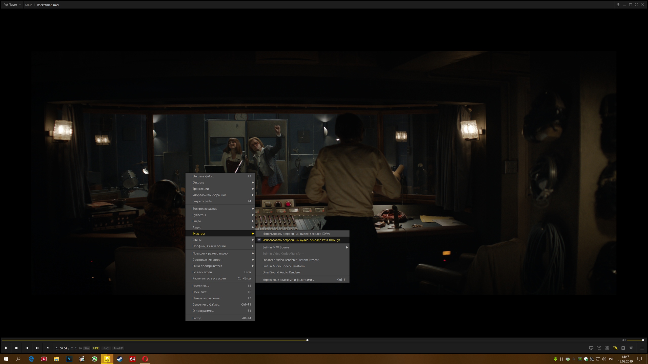Open the PotPlayer title dropdown menu
The height and width of the screenshot is (364, 648).
(12, 5)
